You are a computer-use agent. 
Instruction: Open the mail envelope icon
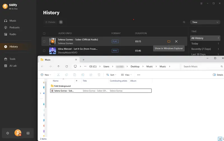28,133
